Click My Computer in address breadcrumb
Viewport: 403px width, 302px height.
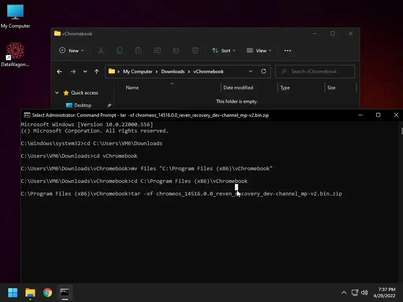138,72
